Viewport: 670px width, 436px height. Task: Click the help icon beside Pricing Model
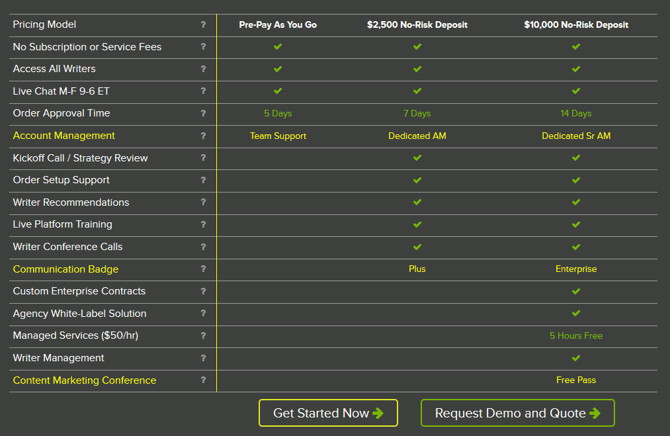point(203,24)
